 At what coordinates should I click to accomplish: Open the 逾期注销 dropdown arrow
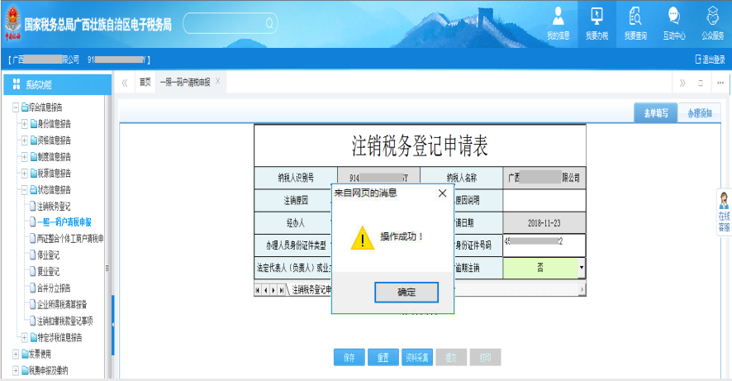coord(581,268)
